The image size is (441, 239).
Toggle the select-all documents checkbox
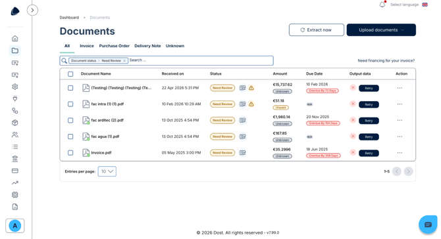(70, 74)
